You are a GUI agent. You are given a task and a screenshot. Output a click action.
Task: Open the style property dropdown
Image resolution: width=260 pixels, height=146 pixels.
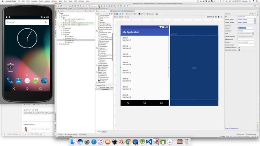[253, 34]
